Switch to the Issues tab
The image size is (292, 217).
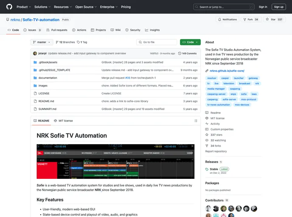click(32, 30)
